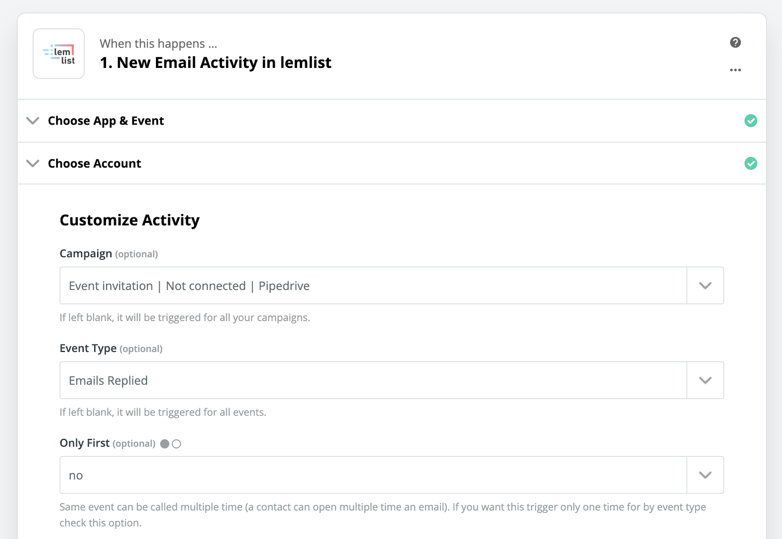
Task: Expand the Choose Account section chevron
Action: pos(33,163)
